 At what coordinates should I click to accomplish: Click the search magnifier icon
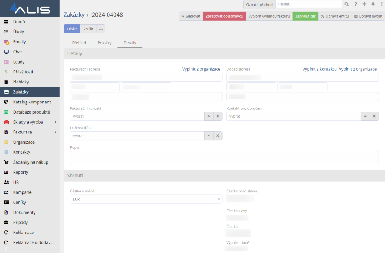pos(347,4)
